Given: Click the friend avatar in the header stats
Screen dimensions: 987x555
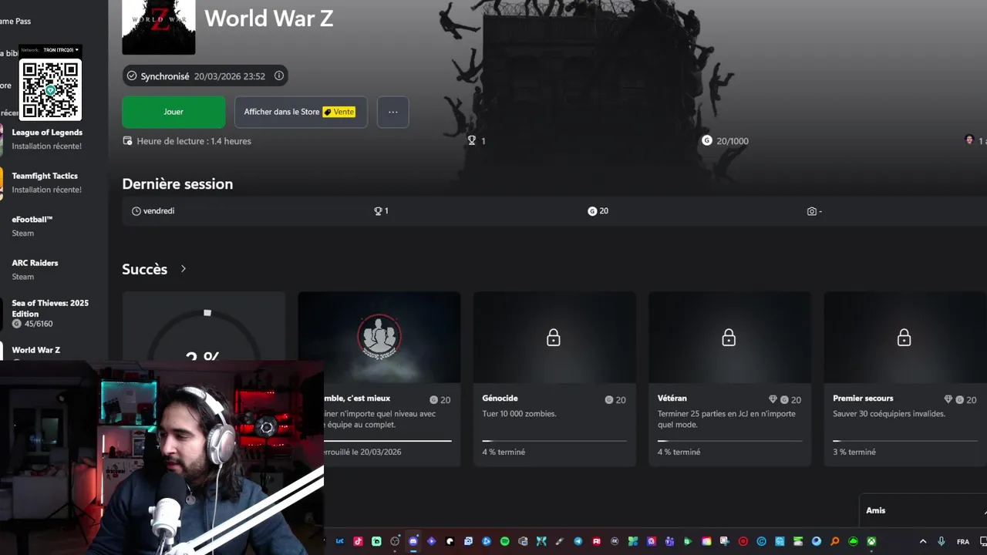Looking at the screenshot, I should (969, 140).
